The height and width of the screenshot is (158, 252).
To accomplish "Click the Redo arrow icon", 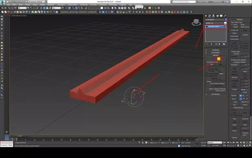I will (5, 8).
